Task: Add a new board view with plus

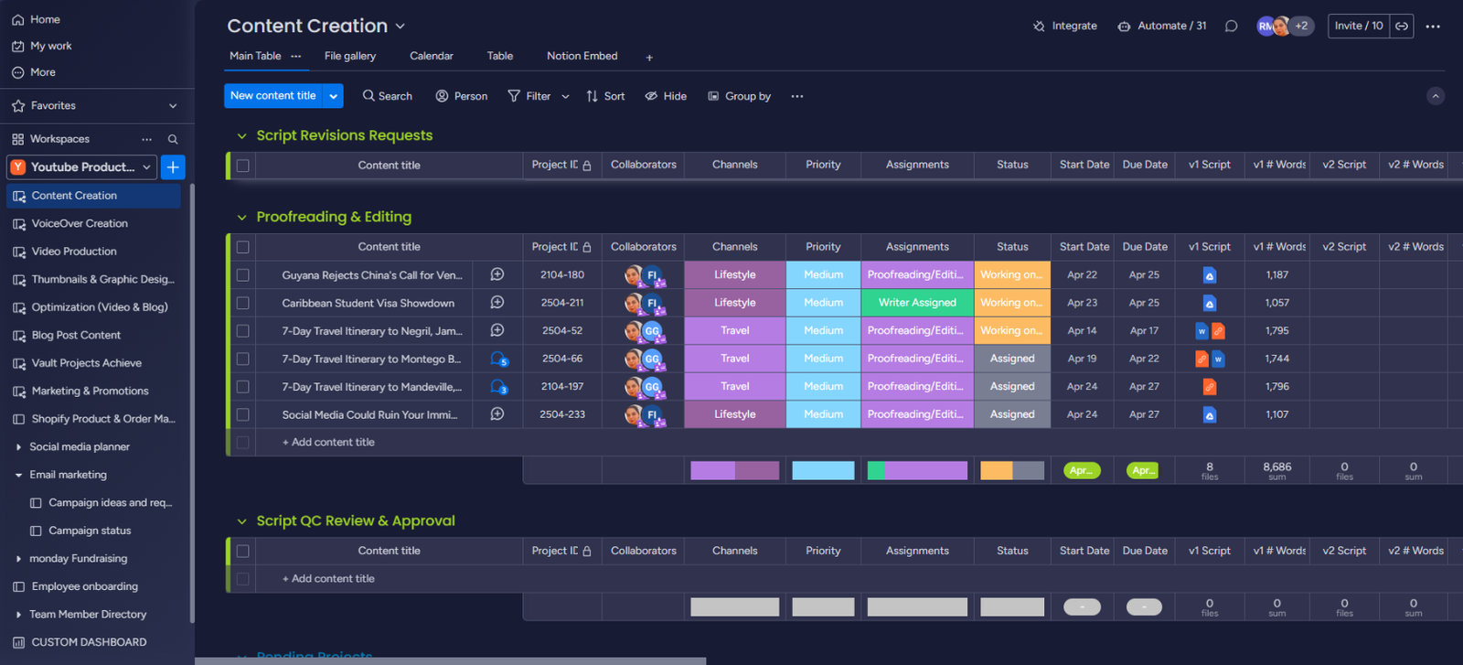Action: 649,58
